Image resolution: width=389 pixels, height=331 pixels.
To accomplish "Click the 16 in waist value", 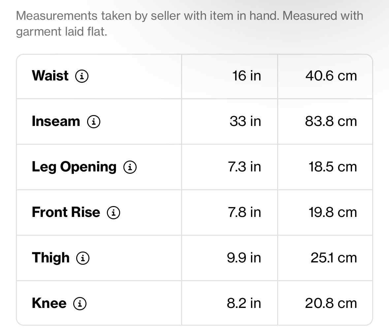I will tap(246, 76).
